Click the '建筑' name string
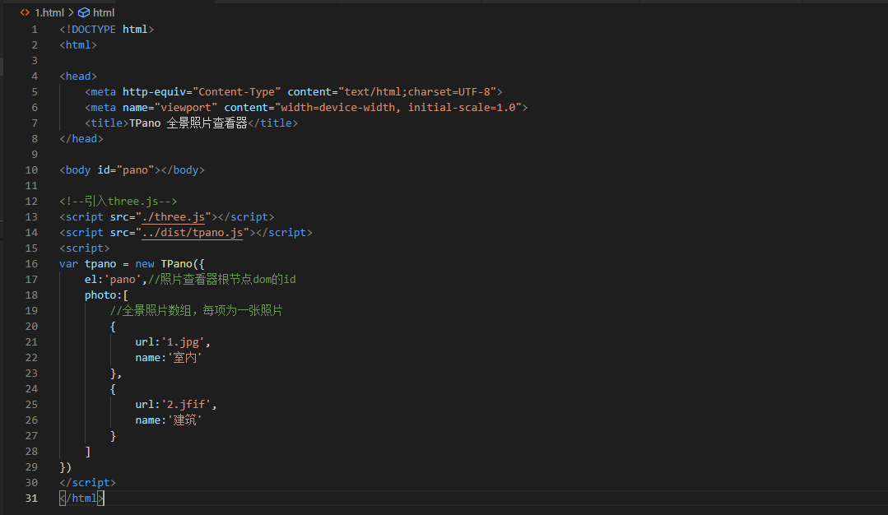Image resolution: width=888 pixels, height=515 pixels. [x=184, y=420]
